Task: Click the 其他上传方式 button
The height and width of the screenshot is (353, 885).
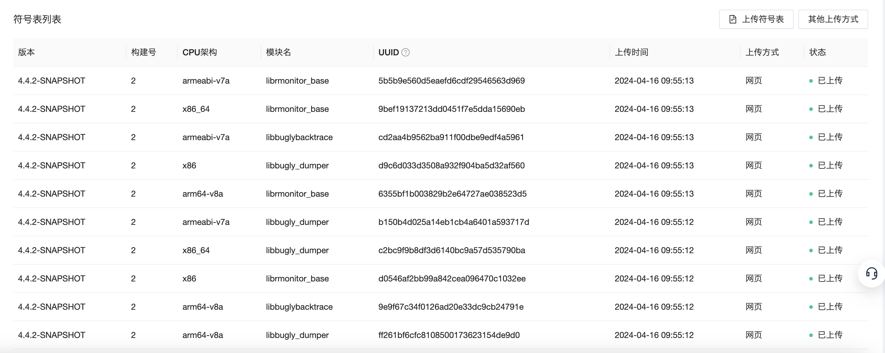Action: pos(833,19)
